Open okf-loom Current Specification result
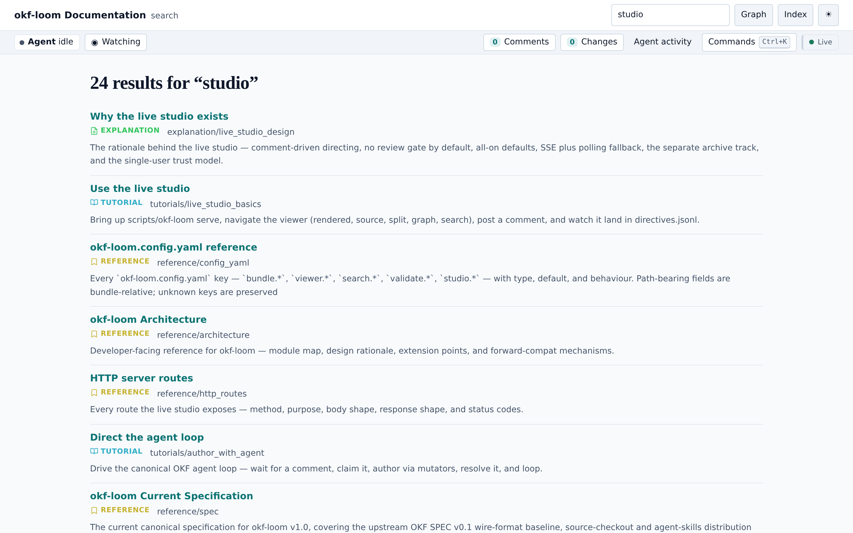 172,496
